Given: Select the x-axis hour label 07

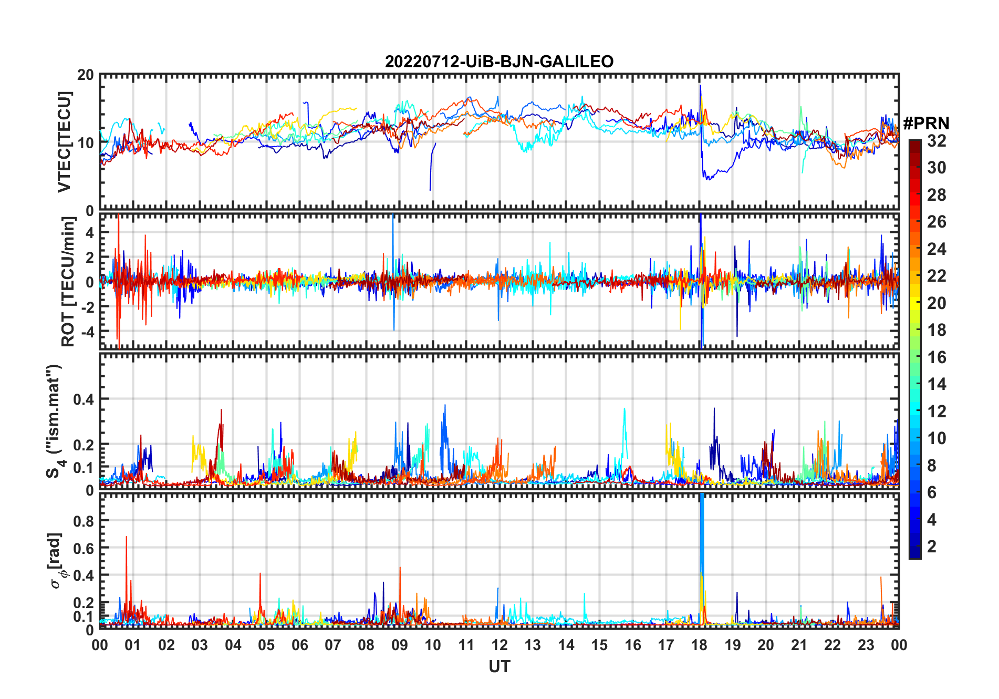Looking at the screenshot, I should 333,645.
